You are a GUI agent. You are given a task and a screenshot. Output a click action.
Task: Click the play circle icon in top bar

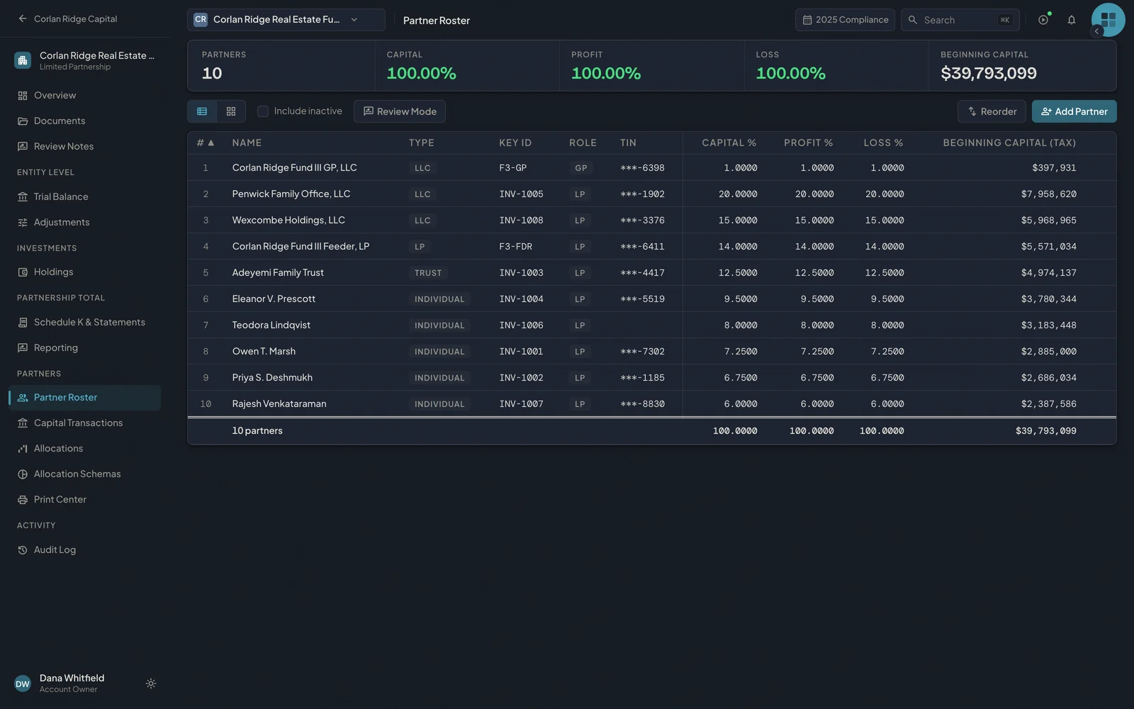coord(1043,20)
